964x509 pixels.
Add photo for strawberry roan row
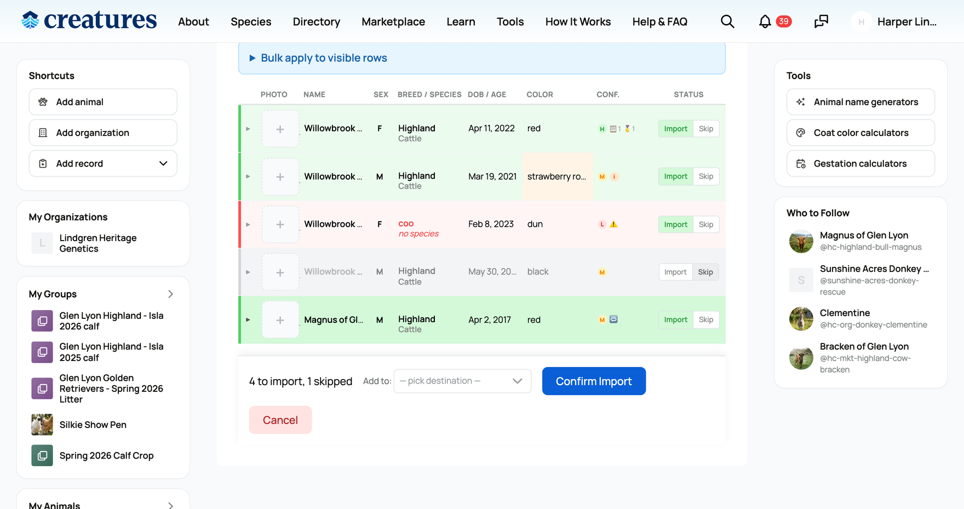pyautogui.click(x=280, y=176)
